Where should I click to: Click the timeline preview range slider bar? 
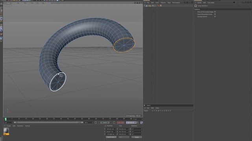pos(48,123)
